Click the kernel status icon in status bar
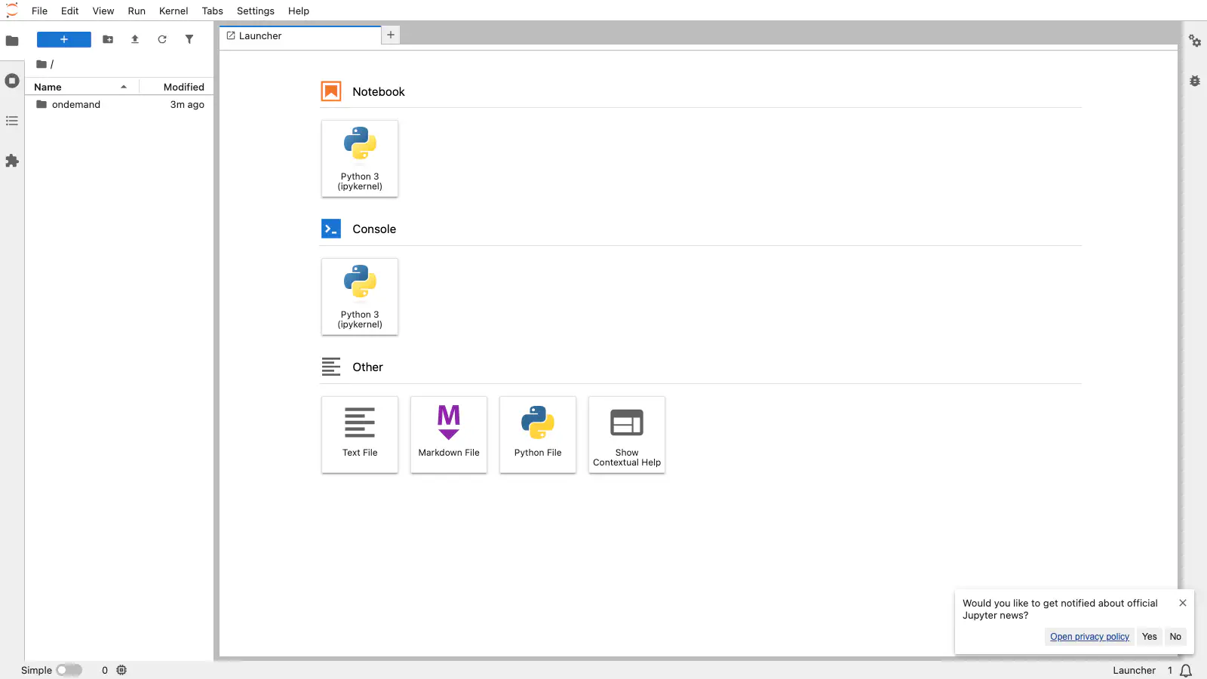 (x=121, y=670)
